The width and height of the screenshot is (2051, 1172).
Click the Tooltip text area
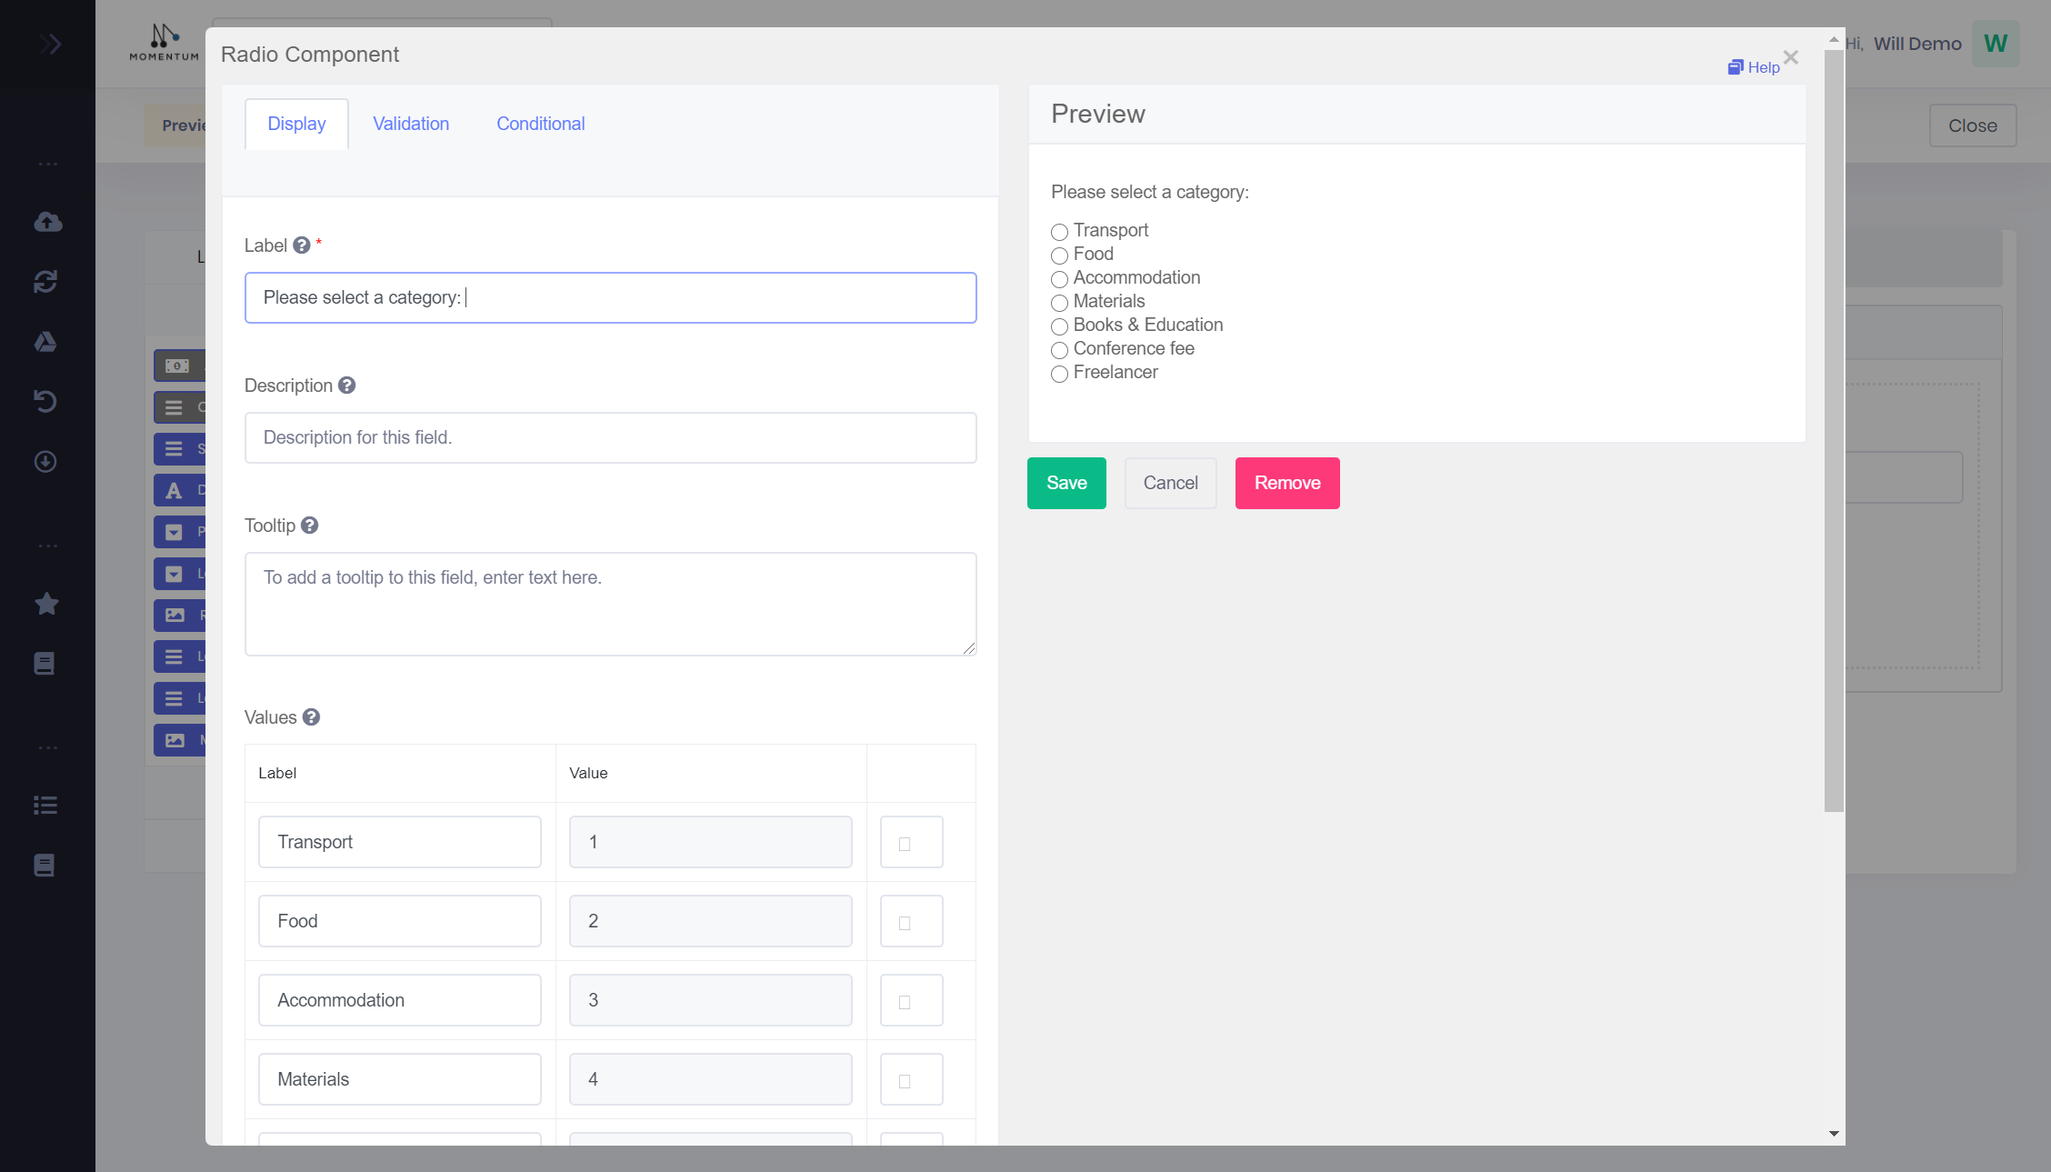[610, 604]
